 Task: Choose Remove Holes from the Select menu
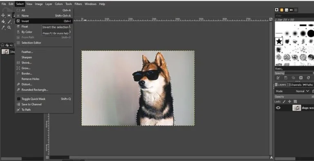[x=44, y=79]
